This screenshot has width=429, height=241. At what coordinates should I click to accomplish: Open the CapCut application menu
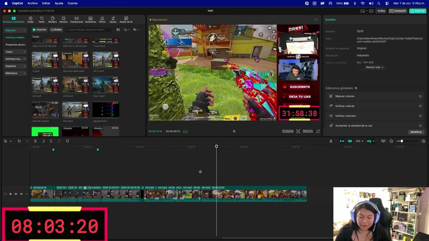(x=17, y=3)
